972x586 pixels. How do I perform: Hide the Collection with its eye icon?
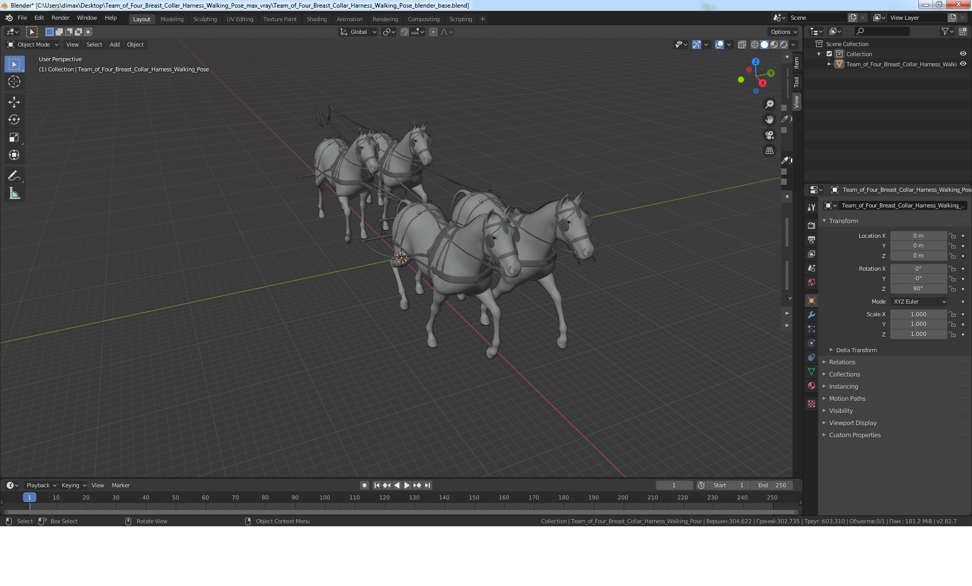(963, 54)
